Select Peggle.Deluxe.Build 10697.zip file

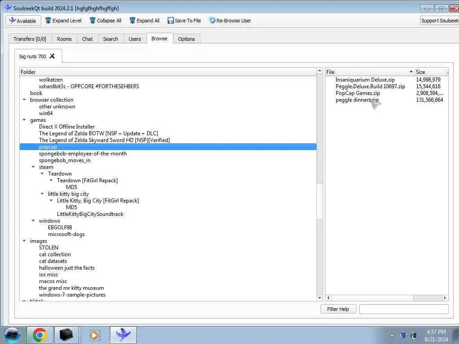pos(370,86)
